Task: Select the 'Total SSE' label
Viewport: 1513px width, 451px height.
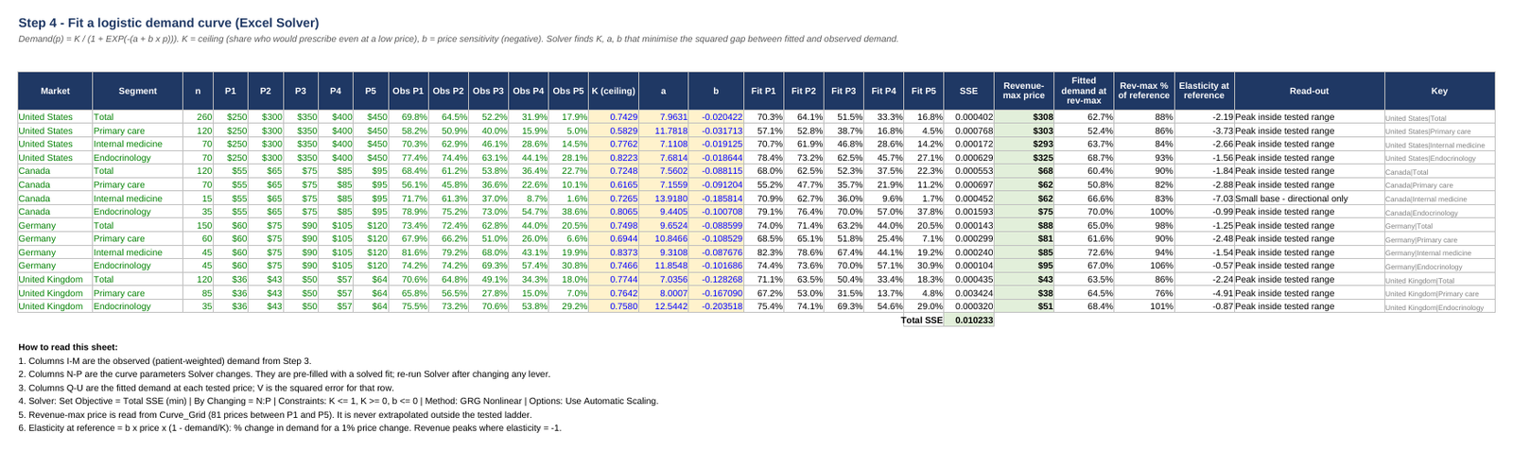Action: click(921, 321)
